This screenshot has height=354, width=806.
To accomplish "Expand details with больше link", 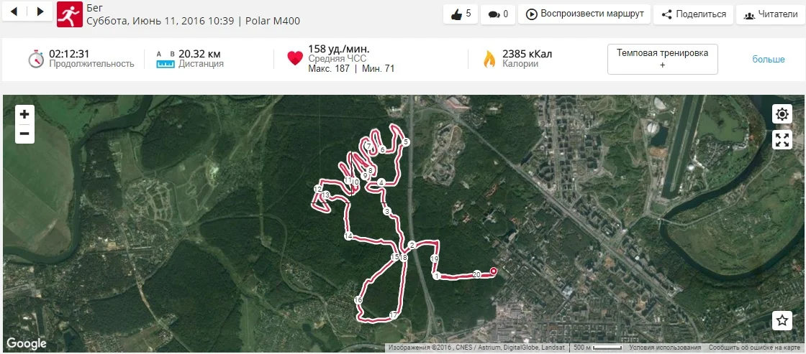I will (769, 60).
